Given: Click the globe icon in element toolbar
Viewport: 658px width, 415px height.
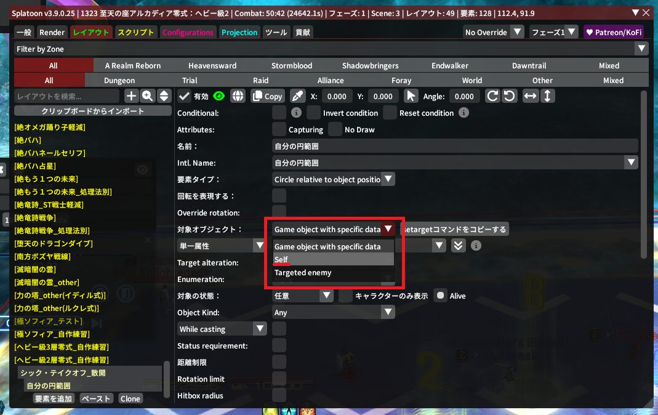Looking at the screenshot, I should tap(238, 96).
